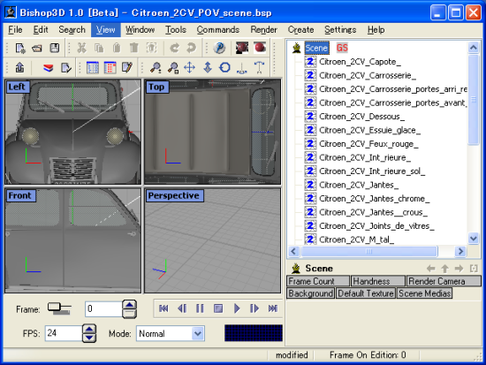Select Citroen_2CV_Feux_rouge_ tree item

368,144
